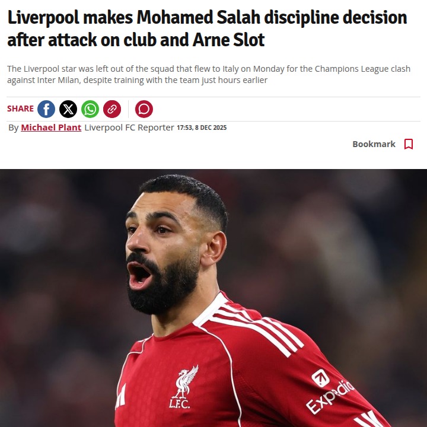This screenshot has height=427, width=427.
Task: Toggle the red bookmark flag icon
Action: (409, 144)
